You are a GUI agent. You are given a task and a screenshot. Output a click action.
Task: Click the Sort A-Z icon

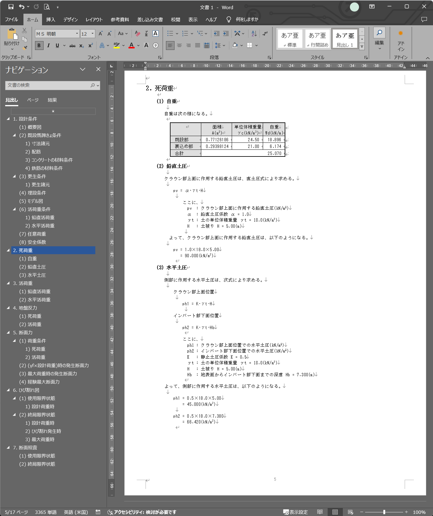point(254,33)
